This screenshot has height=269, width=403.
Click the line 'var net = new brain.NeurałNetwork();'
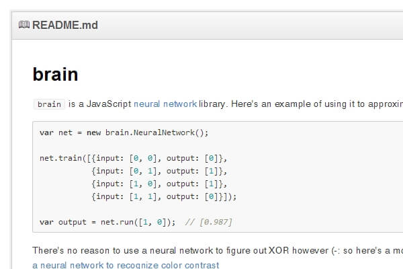click(124, 133)
